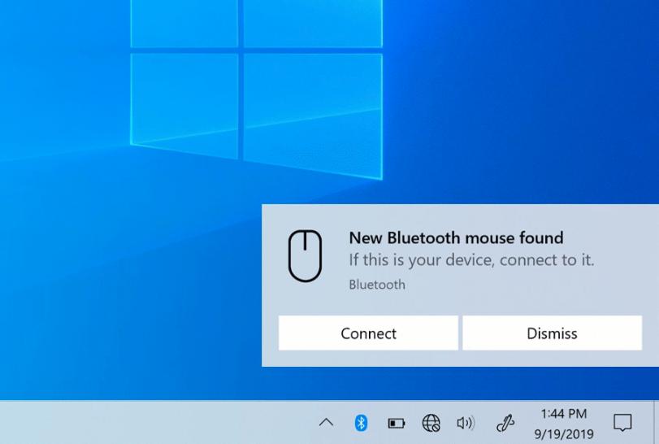Click the mouse icon in the notification
The image size is (659, 444).
(x=306, y=255)
